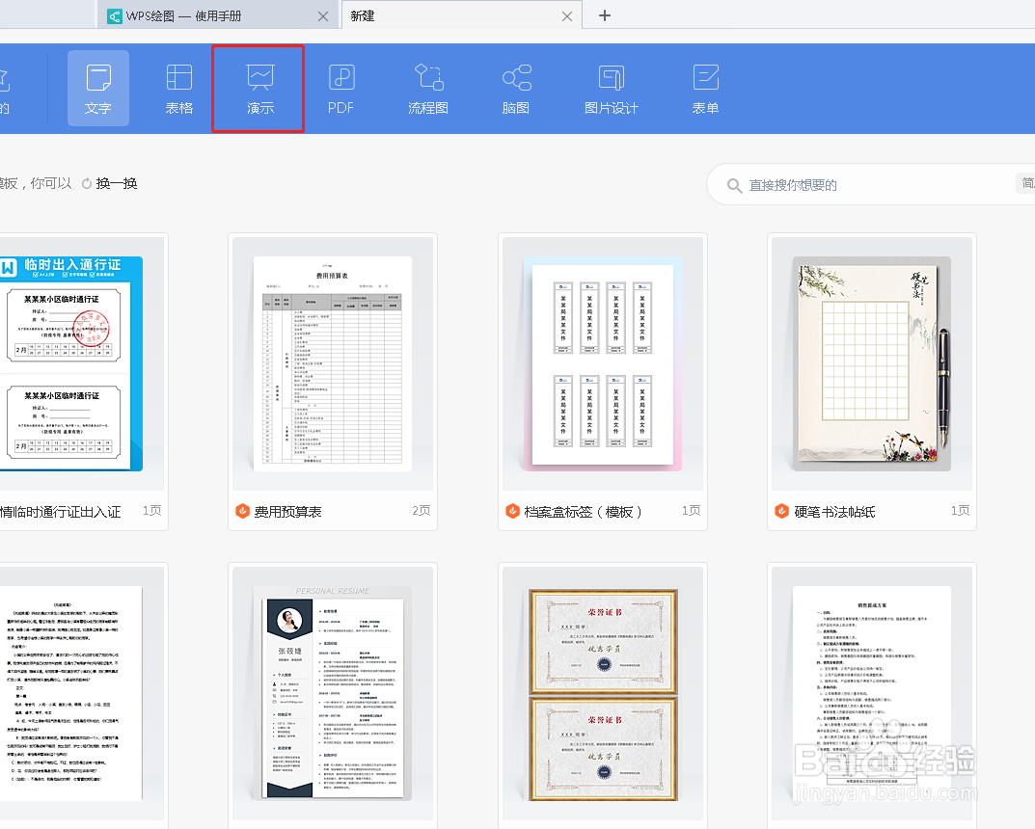The width and height of the screenshot is (1035, 829).
Task: Open the 费用预算表 template thumbnail
Action: 333,364
